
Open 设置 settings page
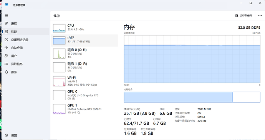[x=26, y=135]
